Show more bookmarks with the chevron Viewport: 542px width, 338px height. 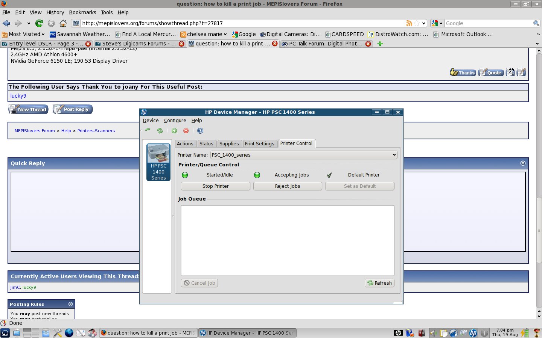pos(538,34)
